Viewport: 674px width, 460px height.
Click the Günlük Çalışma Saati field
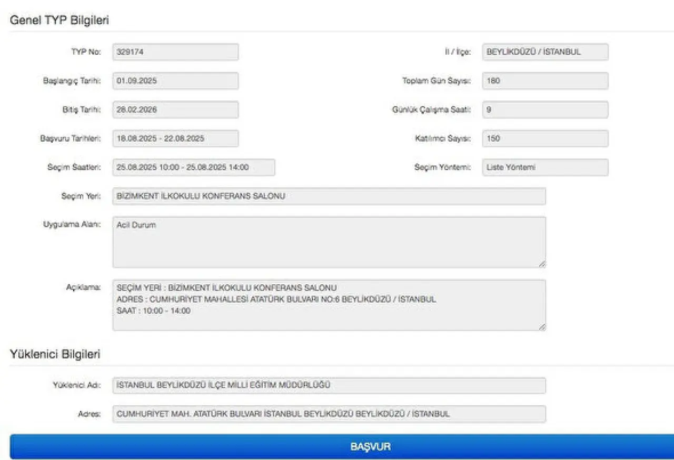coord(545,110)
